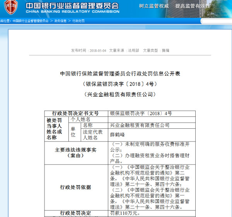Click 文章类型:摘编 text
Image resolution: width=232 pixels, height=217 pixels.
tap(156, 50)
